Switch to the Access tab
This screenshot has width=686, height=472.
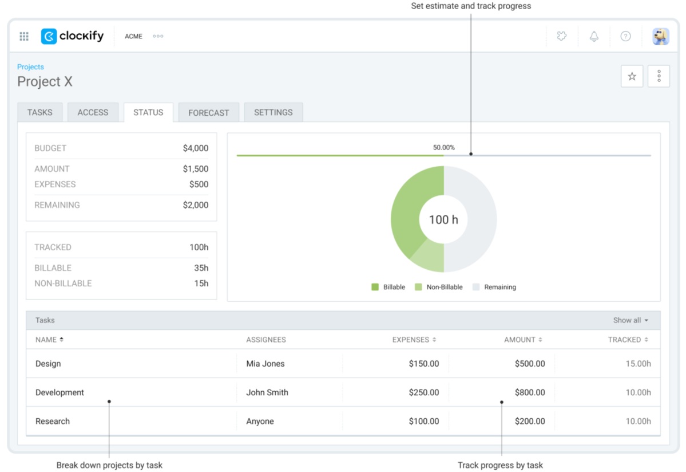coord(93,112)
